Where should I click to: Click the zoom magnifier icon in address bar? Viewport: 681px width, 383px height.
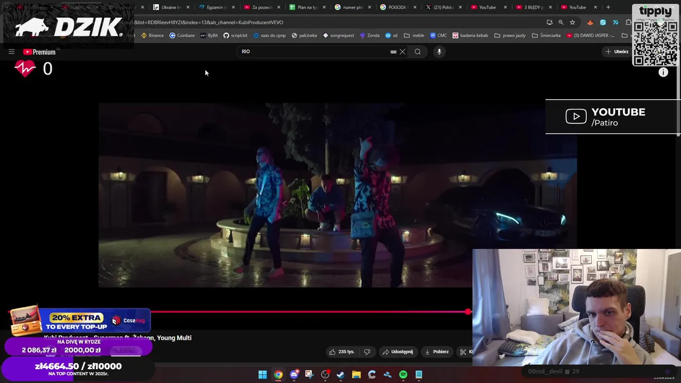click(561, 22)
